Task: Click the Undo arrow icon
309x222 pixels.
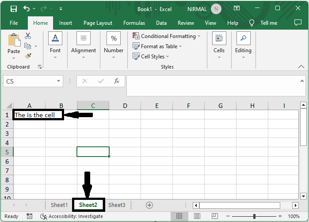Action: click(27, 8)
